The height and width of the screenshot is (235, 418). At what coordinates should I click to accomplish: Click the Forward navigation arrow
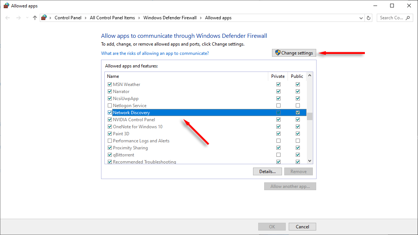click(18, 18)
